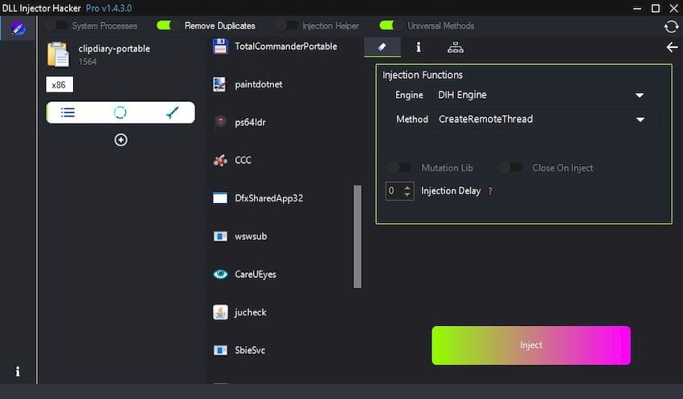Click the TotalCommanderPortable floppy icon
The height and width of the screenshot is (399, 683).
click(x=220, y=46)
